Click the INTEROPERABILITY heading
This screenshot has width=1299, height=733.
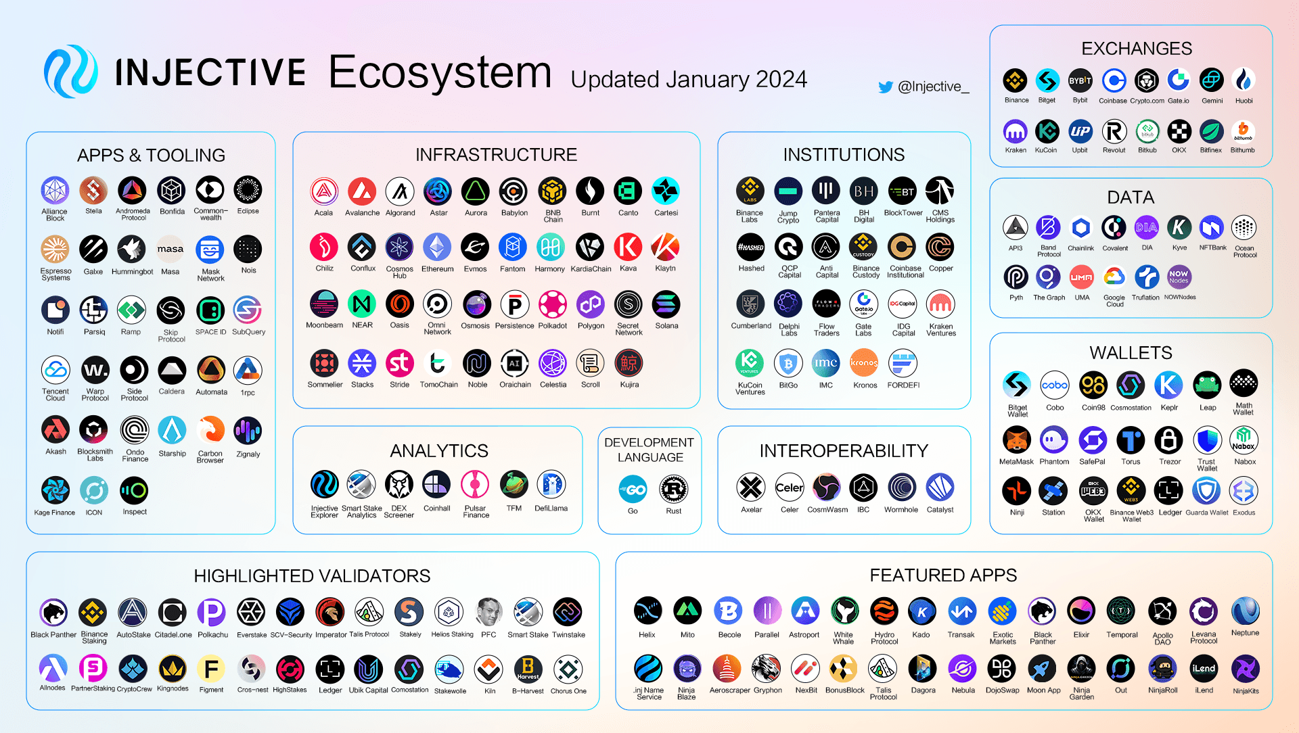pos(844,451)
